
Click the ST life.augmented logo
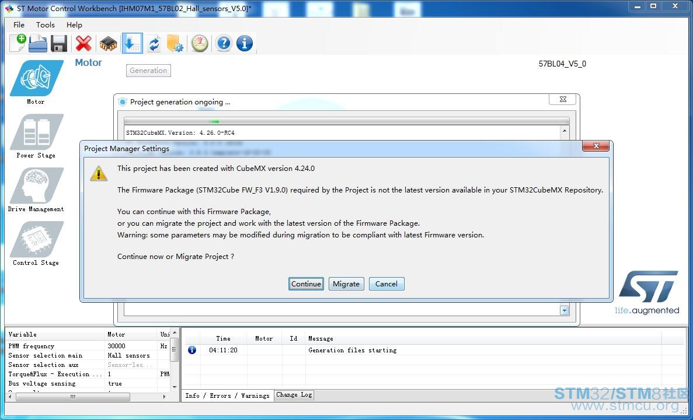pos(647,292)
